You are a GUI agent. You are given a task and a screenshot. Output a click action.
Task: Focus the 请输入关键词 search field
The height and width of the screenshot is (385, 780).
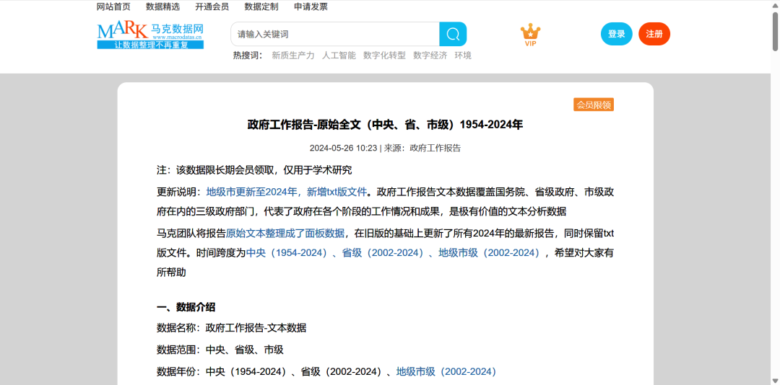[x=335, y=34]
